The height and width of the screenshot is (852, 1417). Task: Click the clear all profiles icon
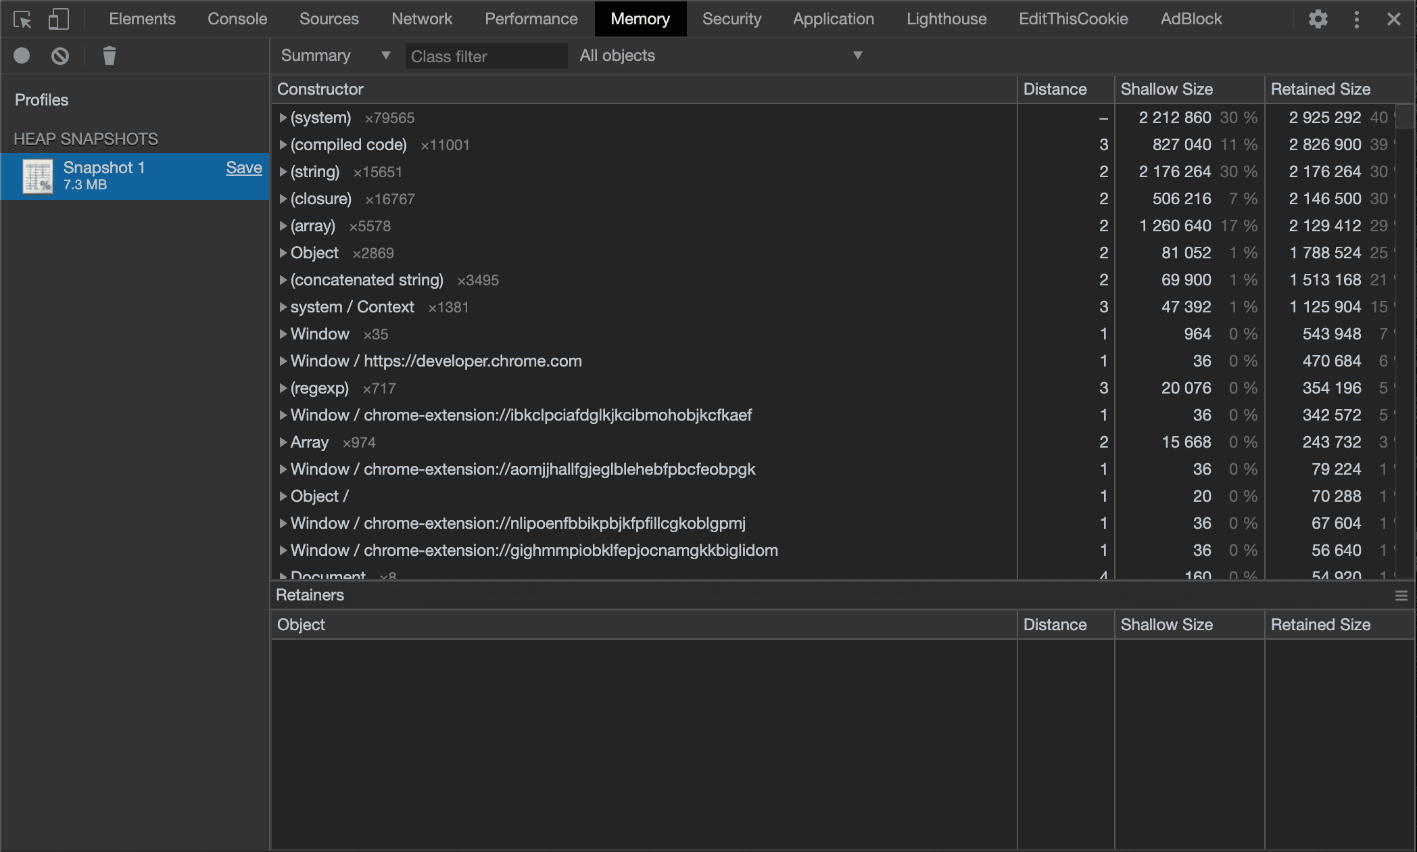tap(60, 55)
